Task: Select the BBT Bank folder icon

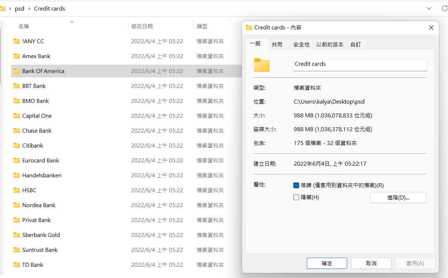Action: click(x=16, y=86)
